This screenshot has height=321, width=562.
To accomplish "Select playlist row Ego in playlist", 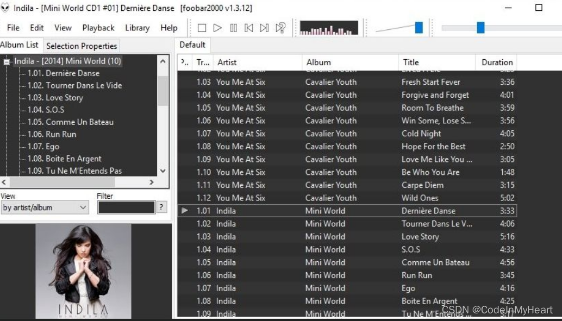I will click(x=347, y=288).
